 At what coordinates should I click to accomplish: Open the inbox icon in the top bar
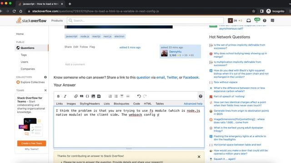coord(249,20)
